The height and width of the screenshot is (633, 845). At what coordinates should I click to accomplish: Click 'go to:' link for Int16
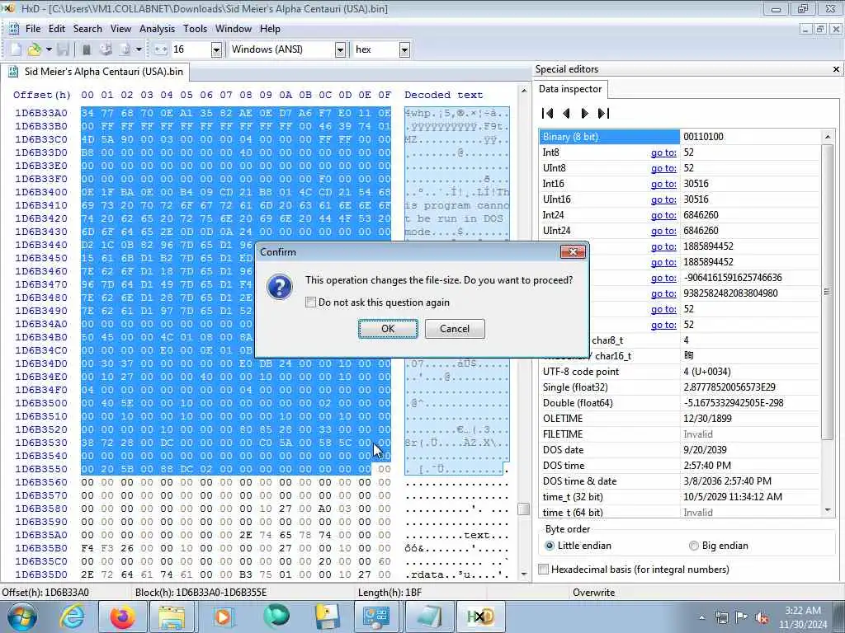pos(663,184)
